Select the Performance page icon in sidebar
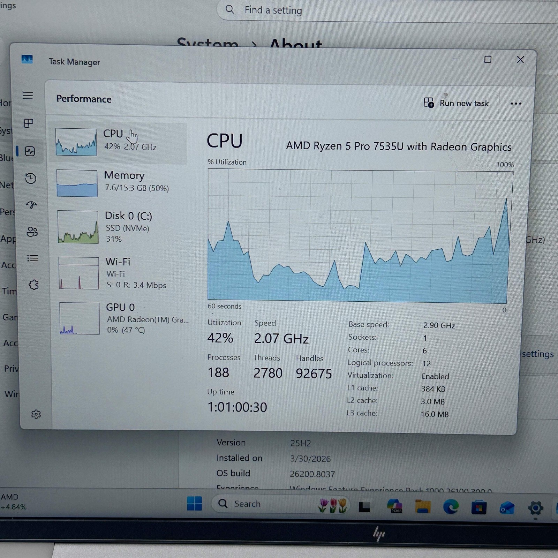Screen dimensions: 558x558 30,151
